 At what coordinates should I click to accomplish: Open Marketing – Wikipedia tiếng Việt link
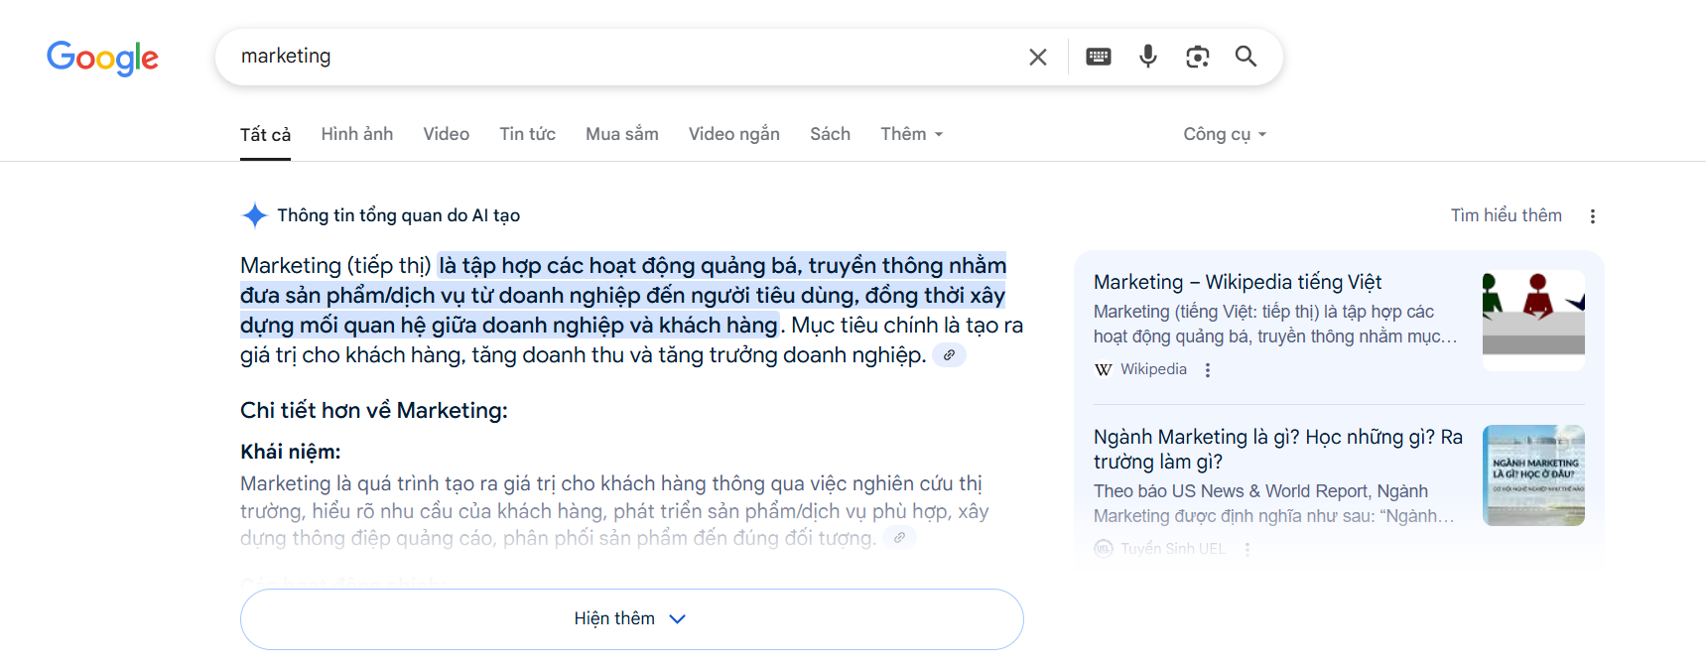1238,282
